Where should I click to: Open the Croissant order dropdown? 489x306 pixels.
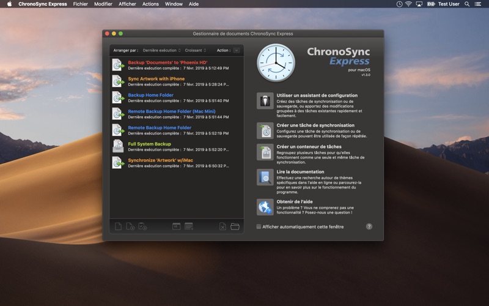[x=195, y=50]
